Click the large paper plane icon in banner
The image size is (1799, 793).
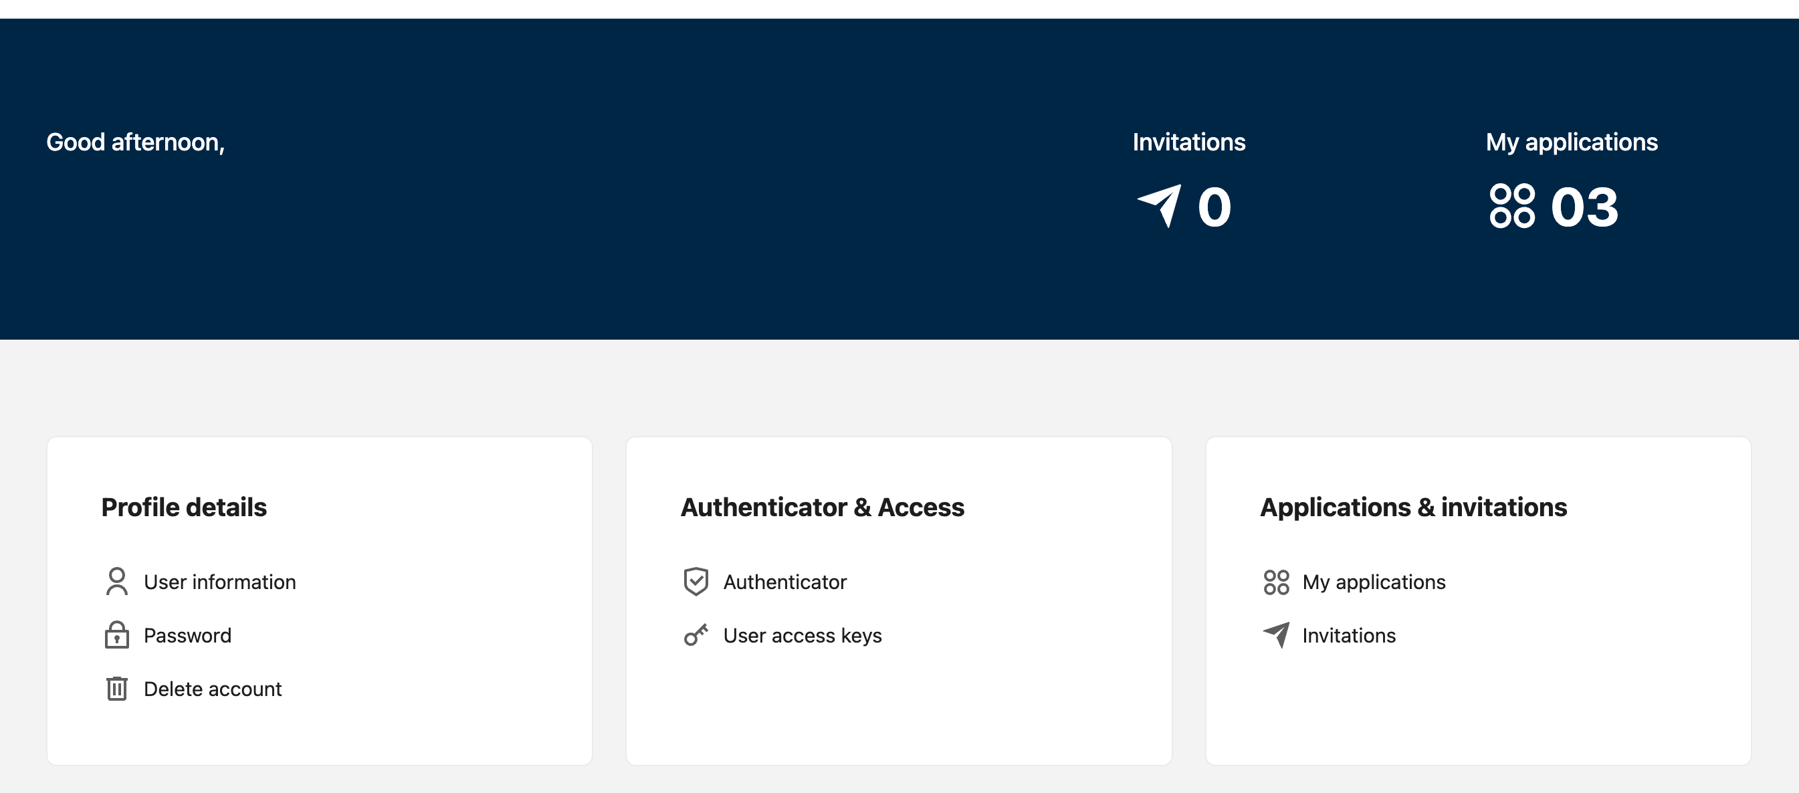tap(1160, 206)
